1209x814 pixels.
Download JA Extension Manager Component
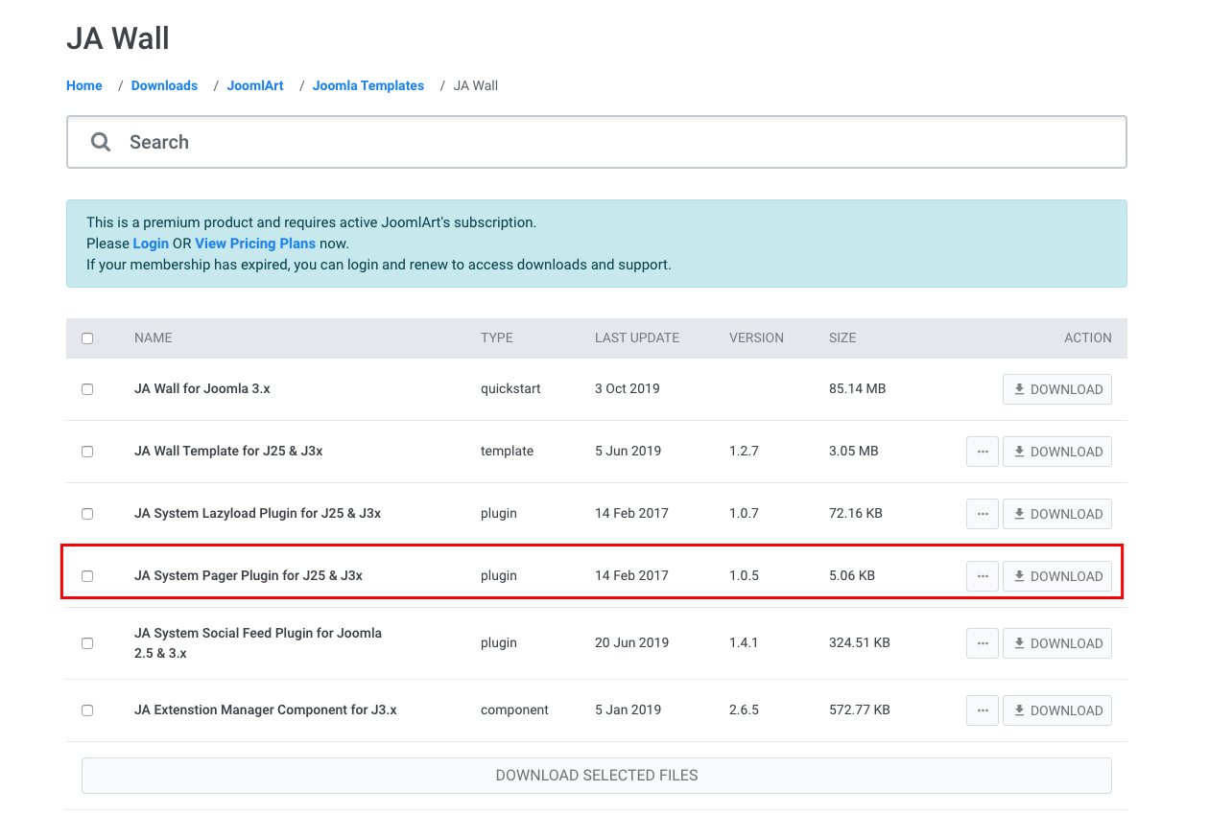coord(1056,710)
